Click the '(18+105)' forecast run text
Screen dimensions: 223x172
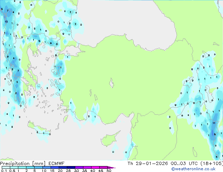click(x=212, y=164)
